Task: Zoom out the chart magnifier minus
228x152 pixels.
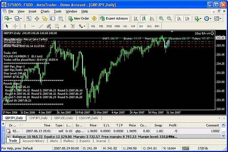Action: point(169,19)
